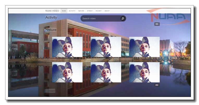Play the bottom-left video thumbnail
The image size is (199, 105).
pyautogui.click(x=67, y=72)
